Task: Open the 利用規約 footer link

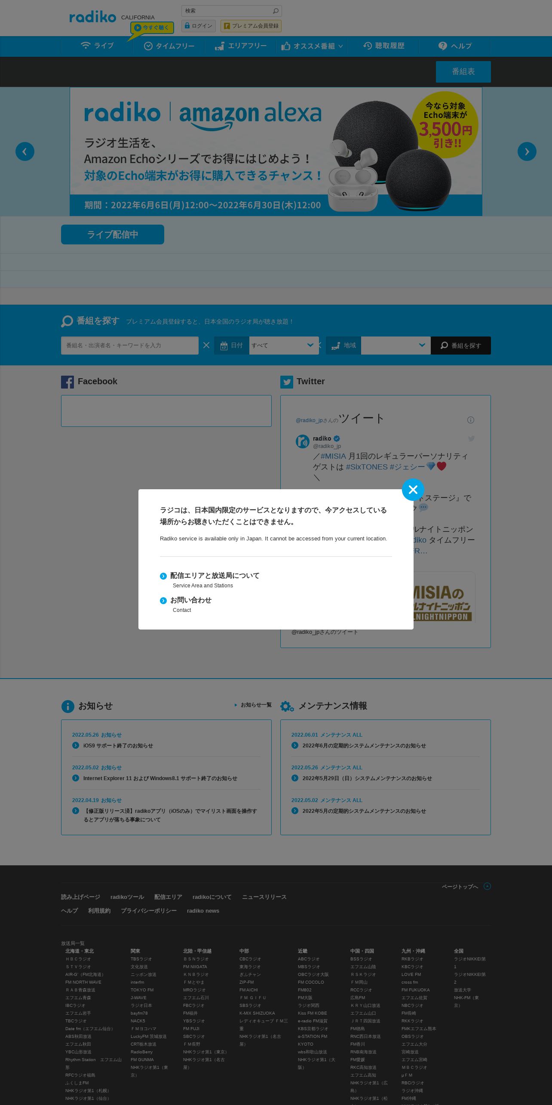Action: [99, 911]
